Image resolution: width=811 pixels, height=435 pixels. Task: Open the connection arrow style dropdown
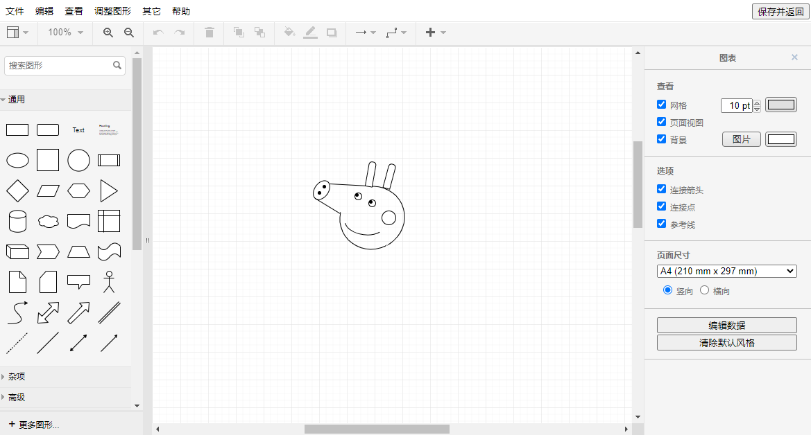pyautogui.click(x=366, y=33)
